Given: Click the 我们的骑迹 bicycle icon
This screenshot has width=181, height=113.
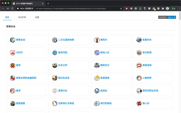Looking at the screenshot, I should (97, 103).
